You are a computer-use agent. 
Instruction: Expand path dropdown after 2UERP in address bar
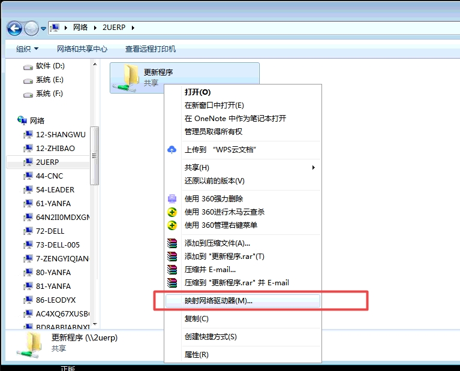tap(133, 28)
